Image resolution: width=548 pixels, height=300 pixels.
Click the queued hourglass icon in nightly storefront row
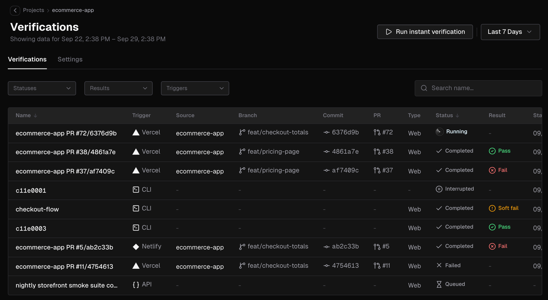[x=439, y=284]
